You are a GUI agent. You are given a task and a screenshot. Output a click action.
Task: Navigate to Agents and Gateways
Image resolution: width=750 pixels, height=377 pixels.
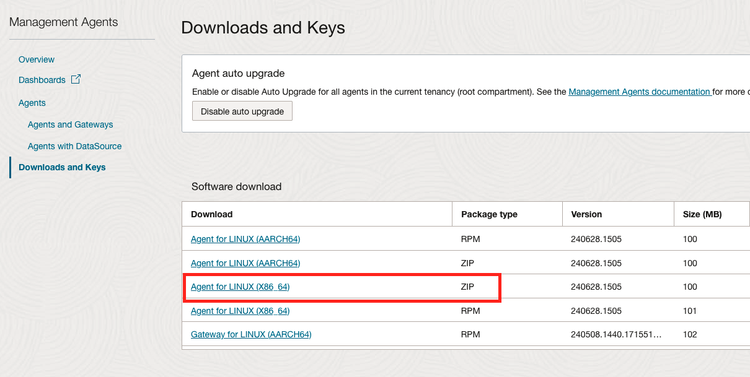coord(70,124)
